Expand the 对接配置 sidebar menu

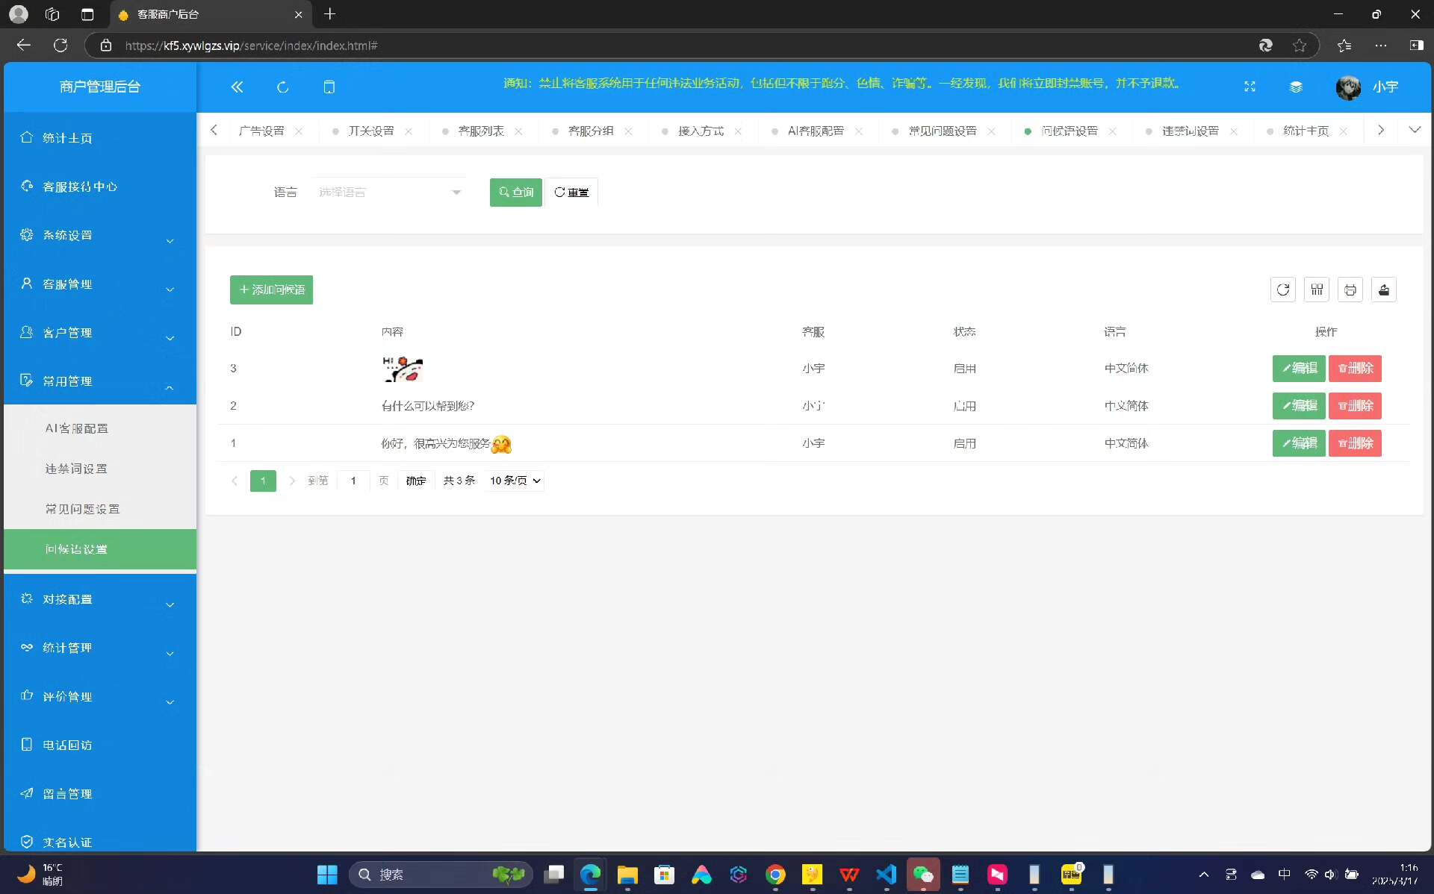(x=99, y=600)
